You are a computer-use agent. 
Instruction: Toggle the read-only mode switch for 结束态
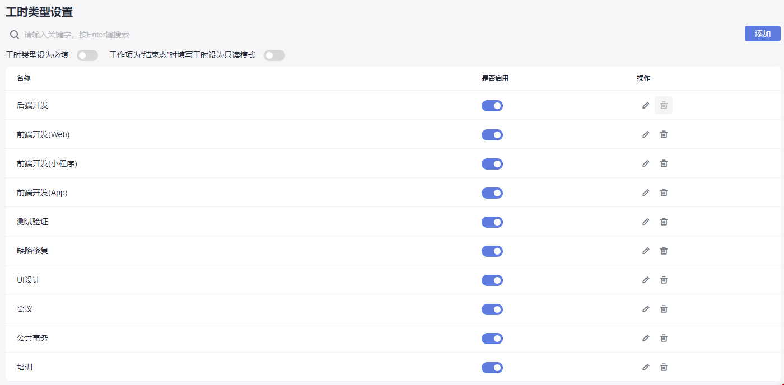(274, 55)
